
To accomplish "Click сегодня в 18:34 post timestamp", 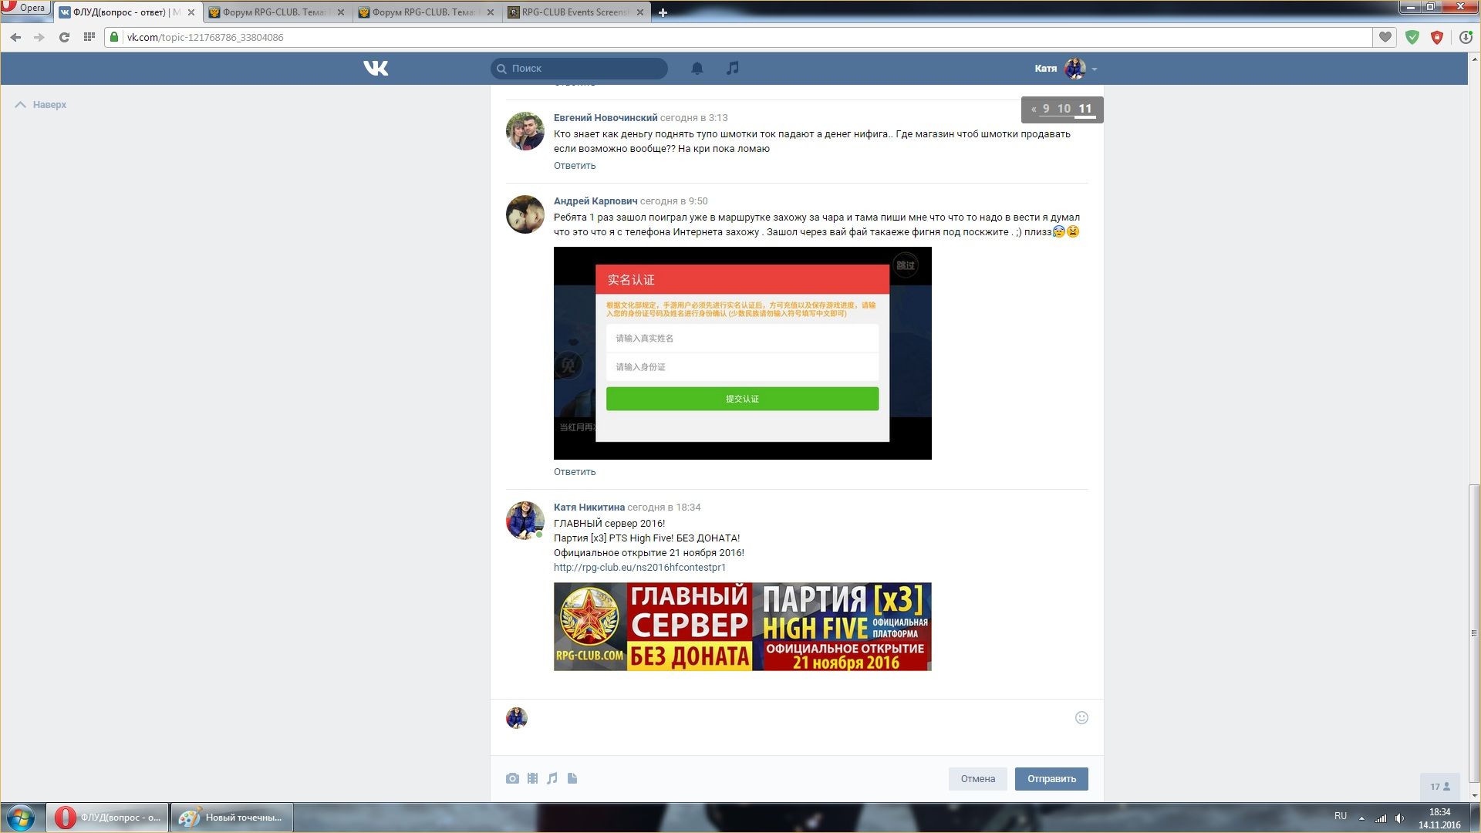I will click(664, 508).
